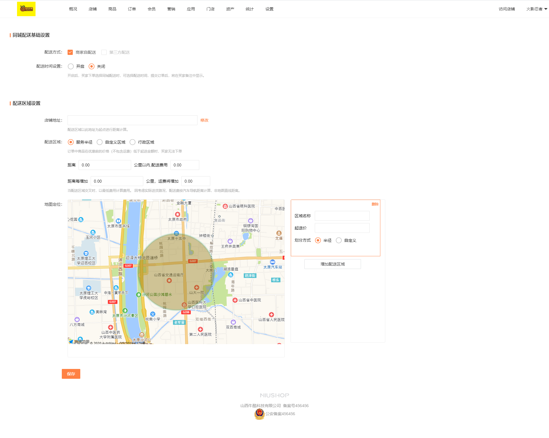Click the 山西省交通运输厅 marker
The image size is (549, 438).
click(169, 280)
